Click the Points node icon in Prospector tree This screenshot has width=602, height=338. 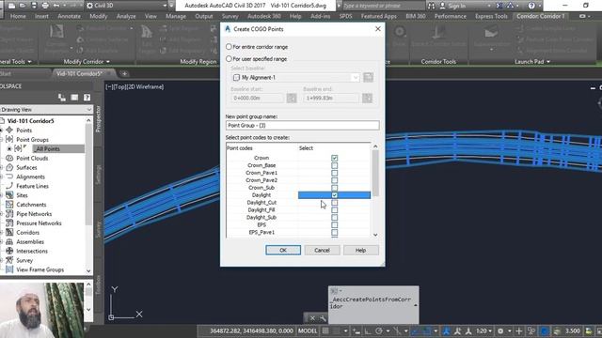click(x=9, y=131)
